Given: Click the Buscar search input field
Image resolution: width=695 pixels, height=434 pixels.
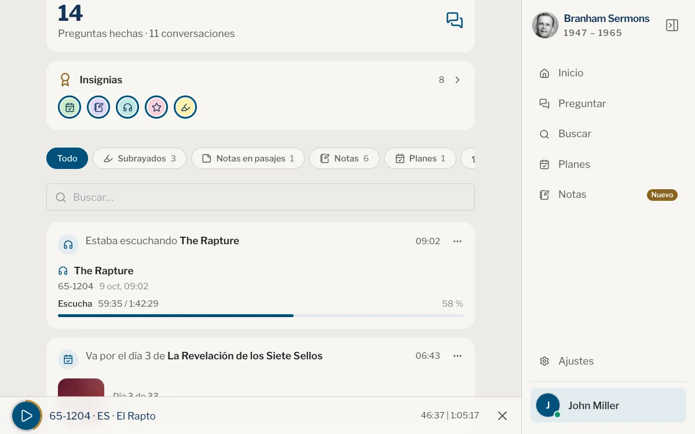Looking at the screenshot, I should (x=261, y=197).
